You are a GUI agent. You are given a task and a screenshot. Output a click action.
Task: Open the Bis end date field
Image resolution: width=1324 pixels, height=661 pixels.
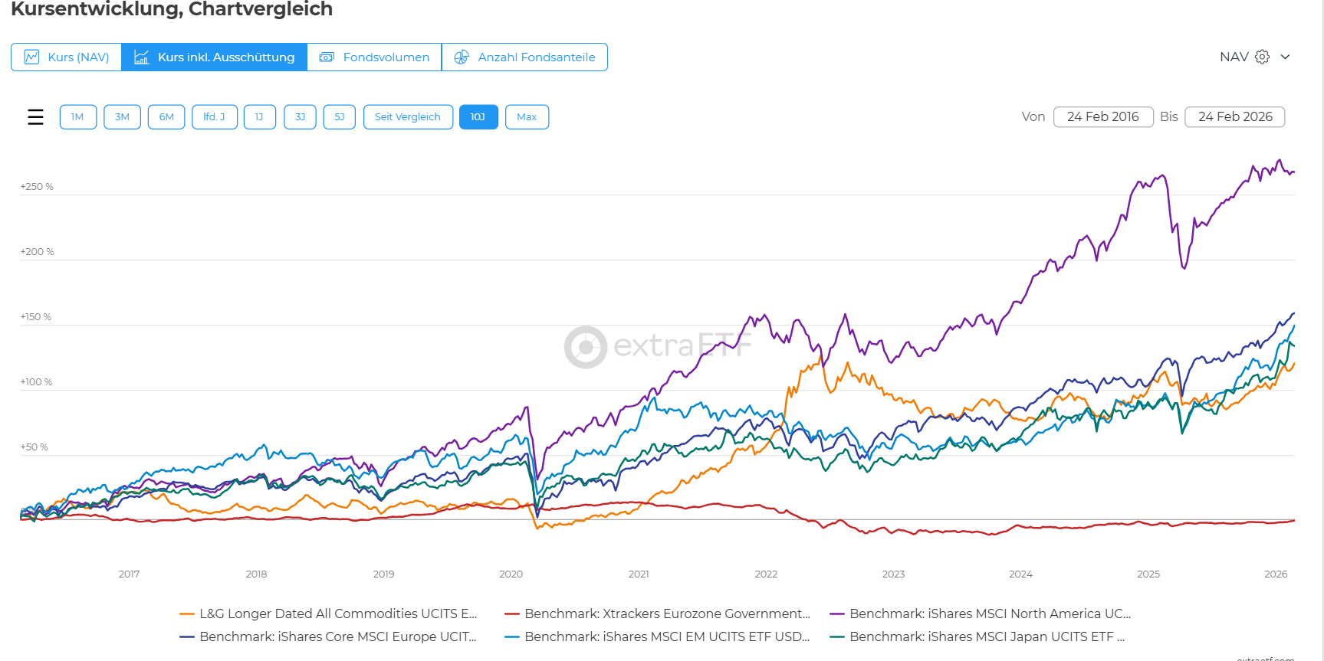[1234, 116]
